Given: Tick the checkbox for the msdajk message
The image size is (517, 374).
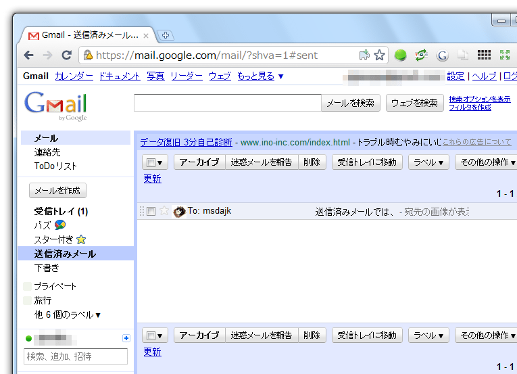Looking at the screenshot, I should point(151,211).
